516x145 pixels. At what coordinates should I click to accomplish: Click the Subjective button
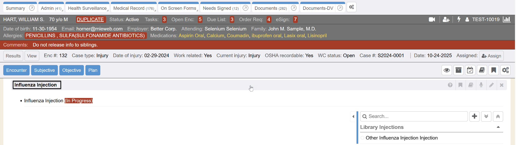point(44,70)
